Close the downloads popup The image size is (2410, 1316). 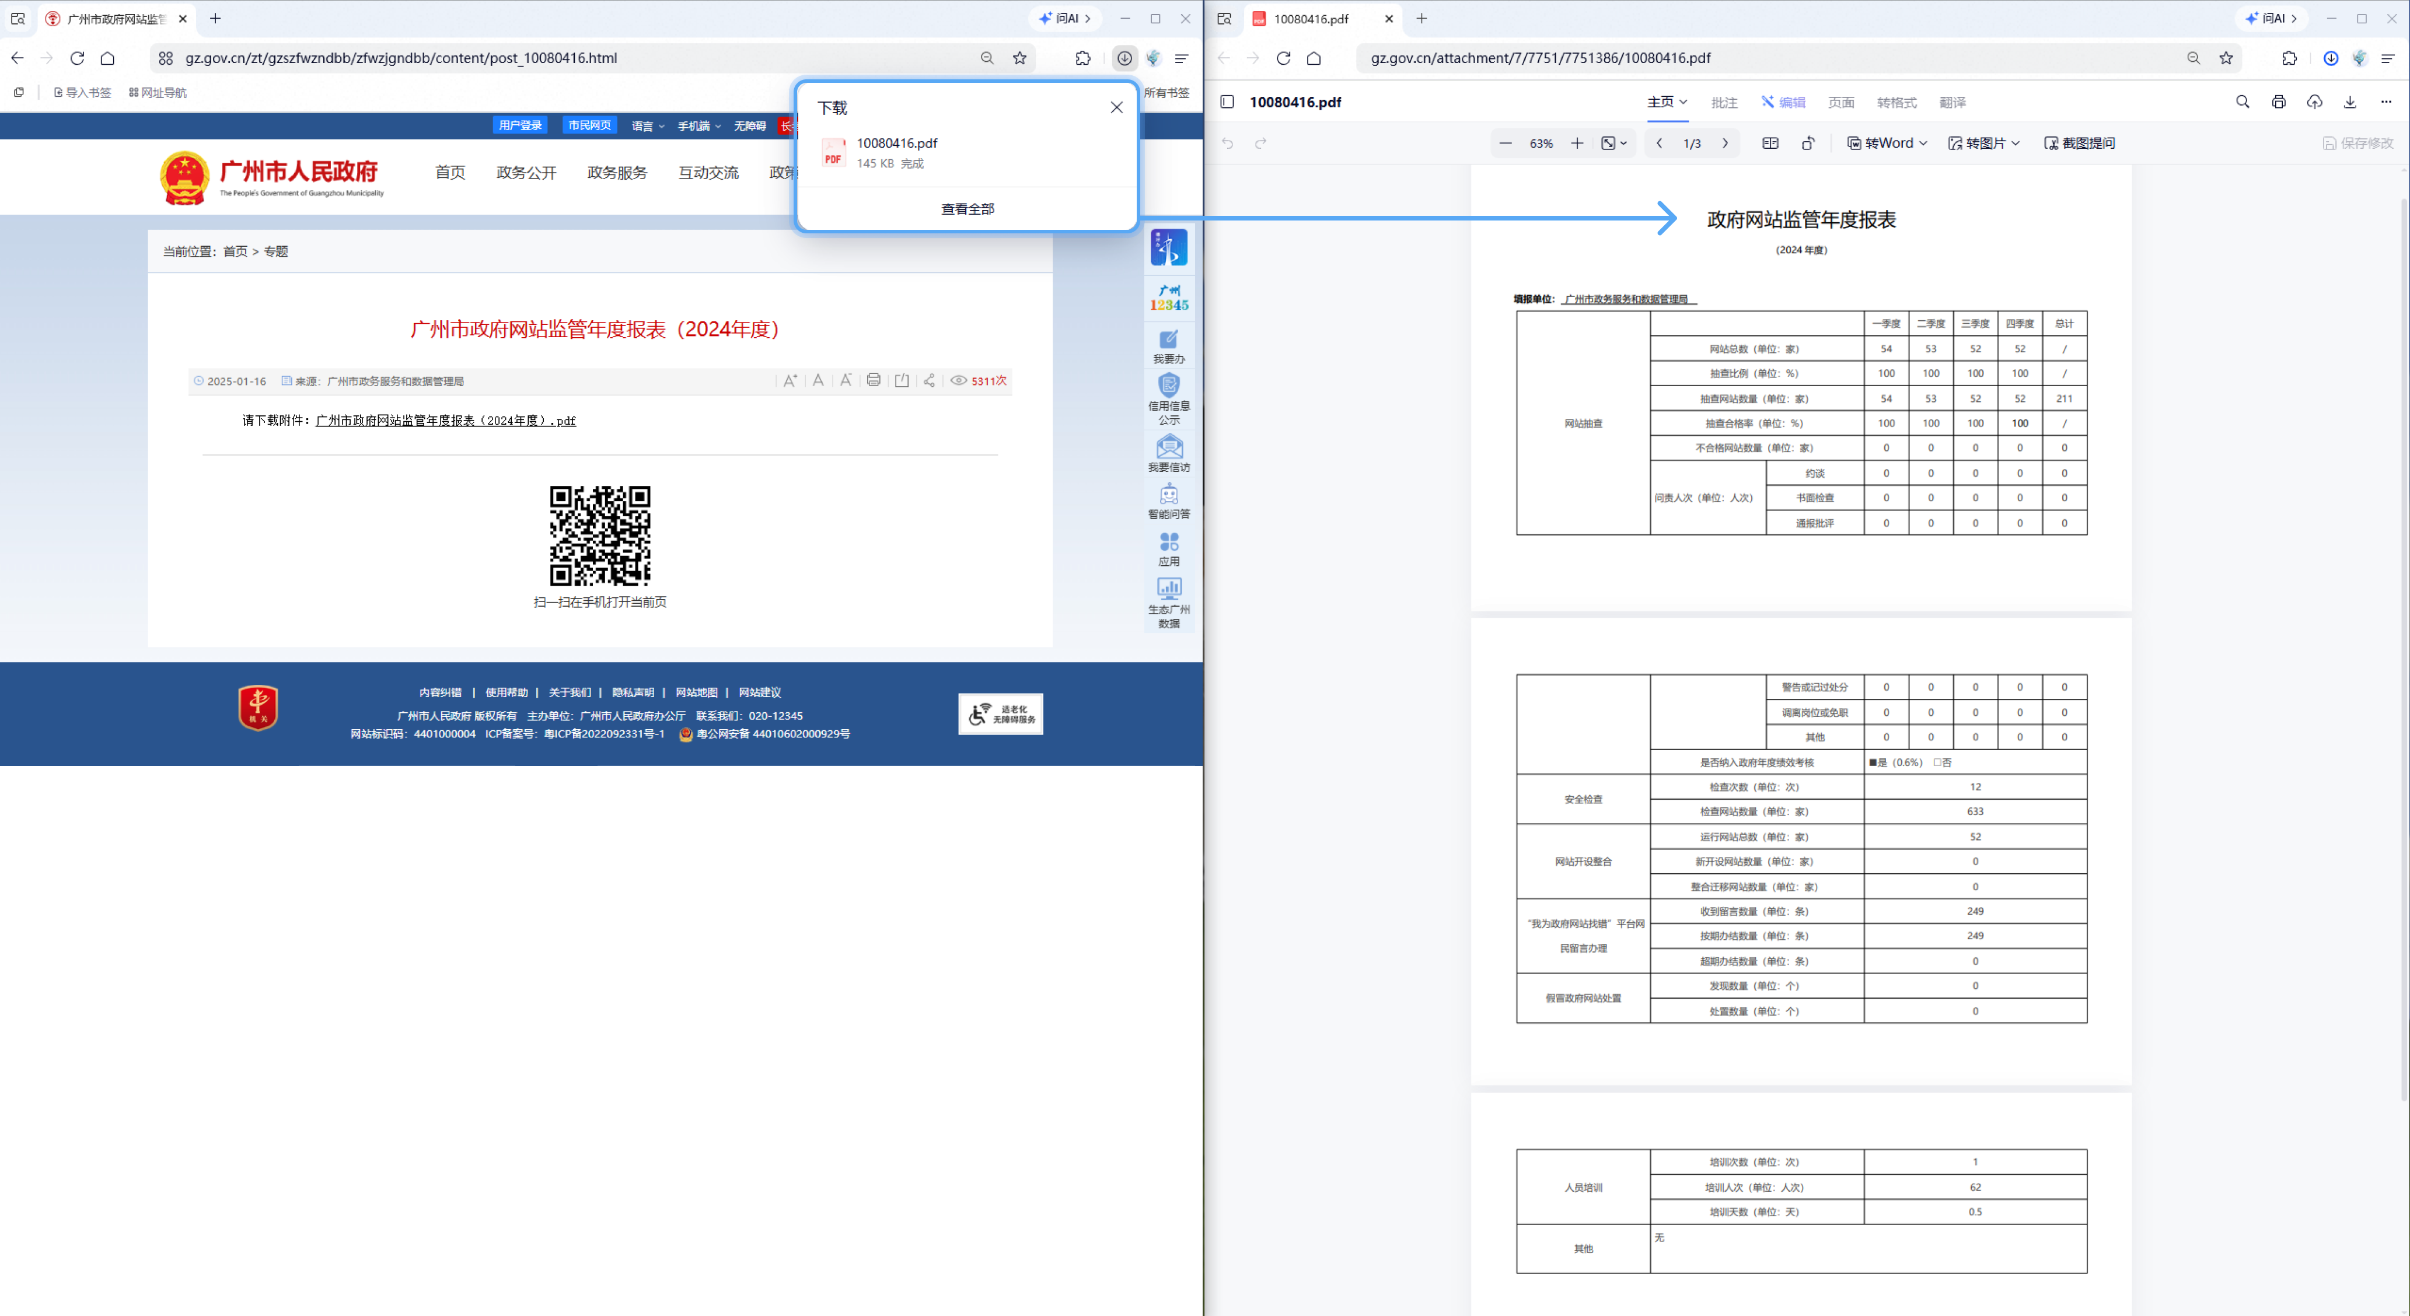coord(1116,107)
